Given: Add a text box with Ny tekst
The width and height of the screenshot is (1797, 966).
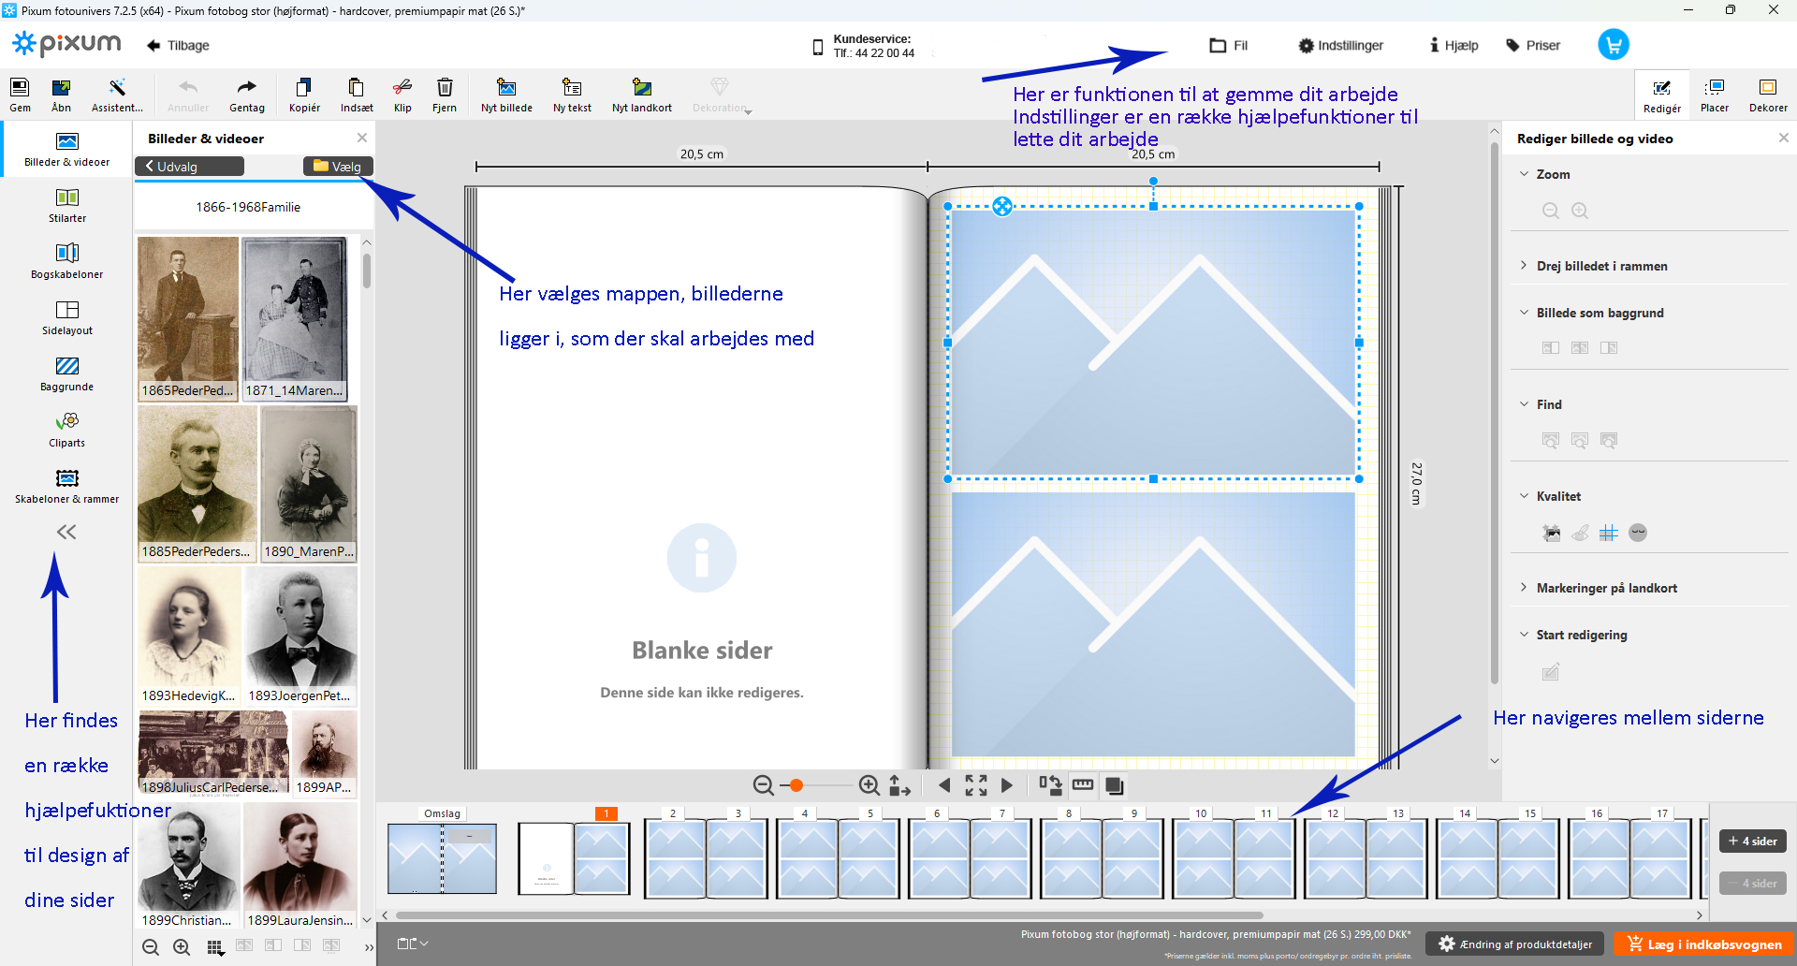Looking at the screenshot, I should point(572,95).
